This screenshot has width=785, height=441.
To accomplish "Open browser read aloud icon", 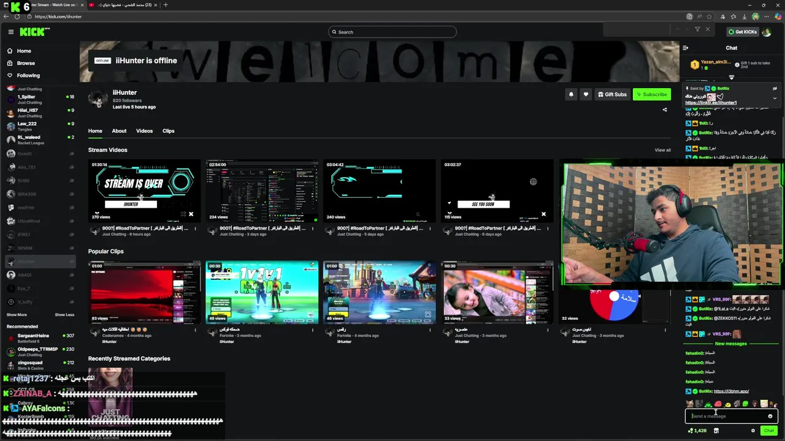I will click(x=700, y=17).
